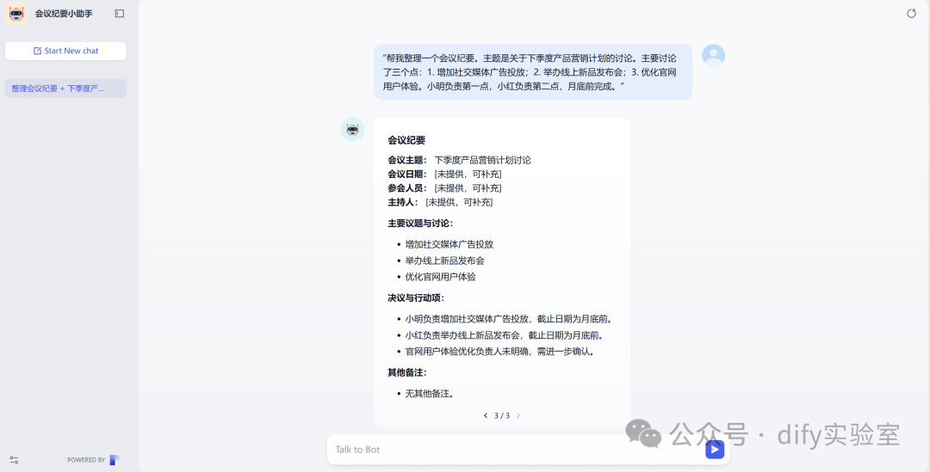The image size is (930, 472).
Task: Click the user's meeting request message bubble
Action: coord(533,72)
